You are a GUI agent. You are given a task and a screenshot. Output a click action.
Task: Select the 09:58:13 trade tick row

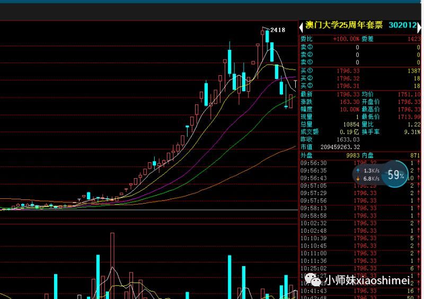click(360, 208)
